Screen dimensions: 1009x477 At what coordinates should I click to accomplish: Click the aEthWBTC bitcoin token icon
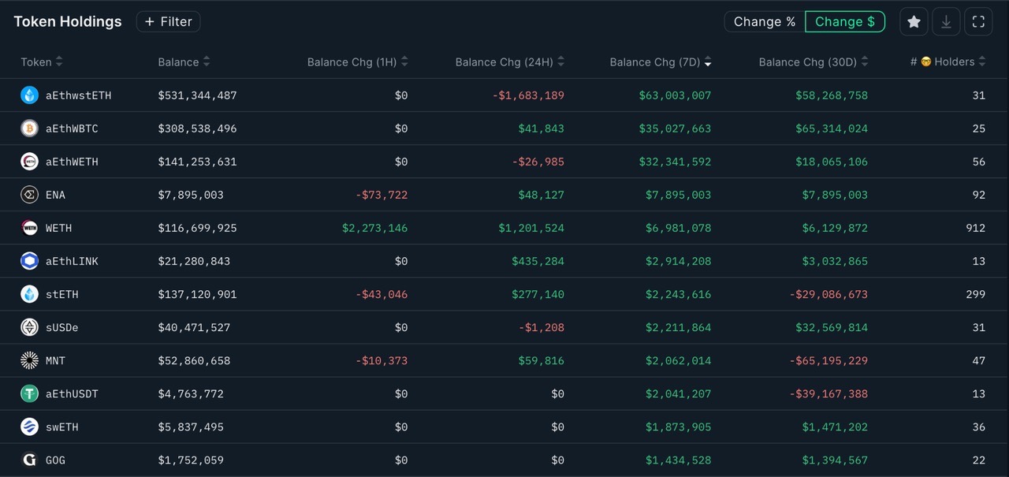point(29,129)
